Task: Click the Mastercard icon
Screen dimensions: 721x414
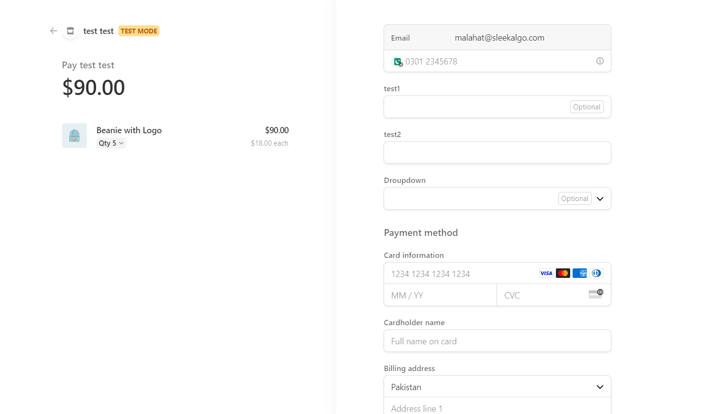Action: click(563, 273)
